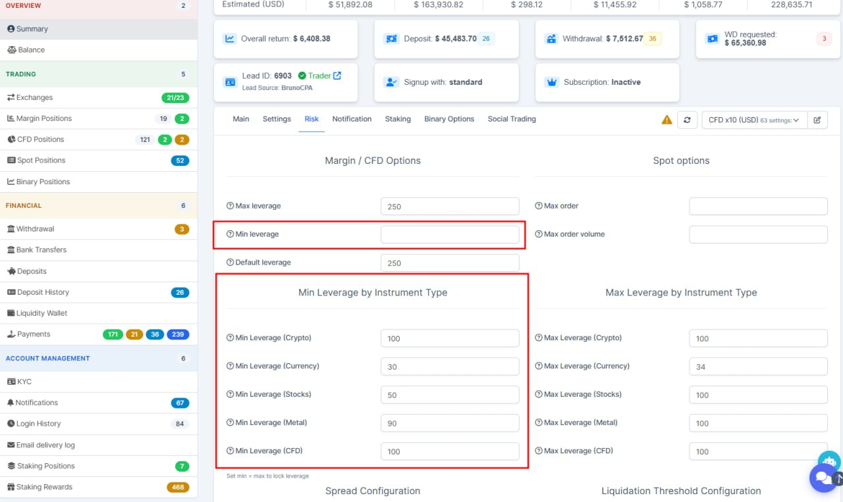This screenshot has height=502, width=843.
Task: Click the Max order volume input field
Action: (758, 235)
